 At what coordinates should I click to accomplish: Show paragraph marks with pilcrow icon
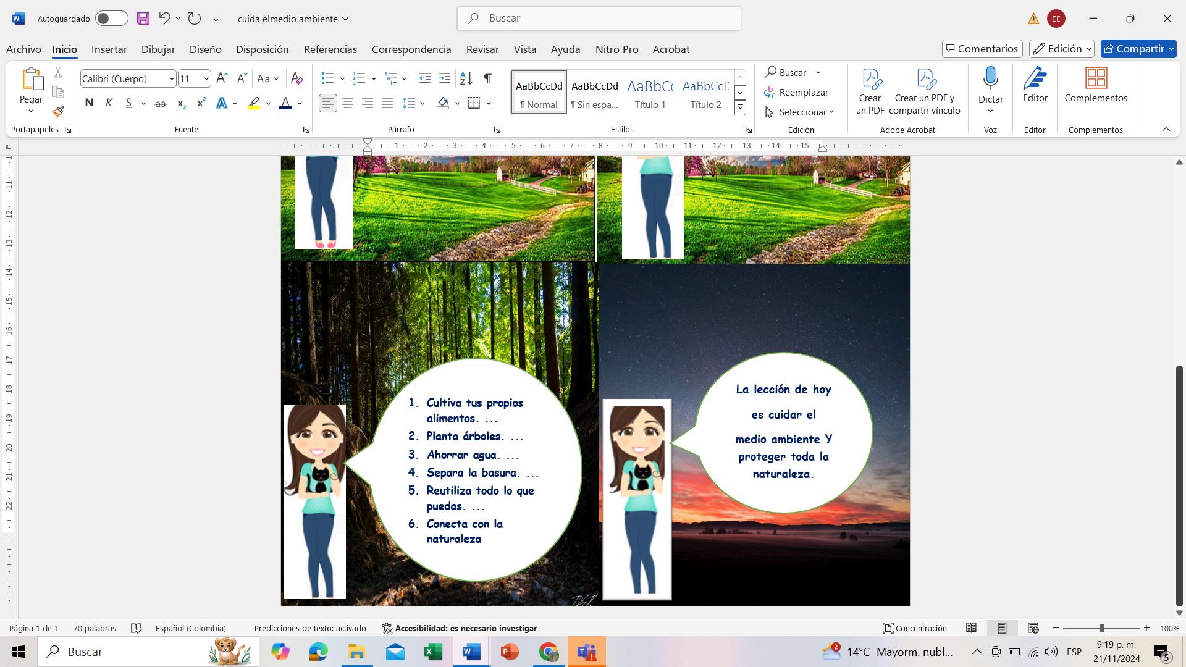click(488, 78)
